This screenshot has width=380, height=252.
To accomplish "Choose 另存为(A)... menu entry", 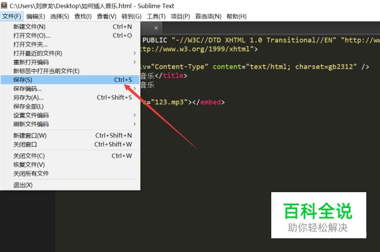I will point(70,97).
